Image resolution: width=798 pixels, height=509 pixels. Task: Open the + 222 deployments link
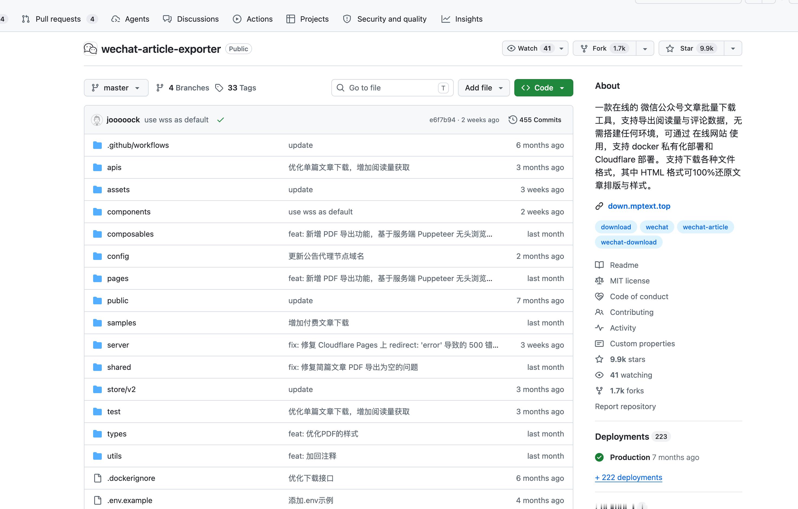pos(628,478)
